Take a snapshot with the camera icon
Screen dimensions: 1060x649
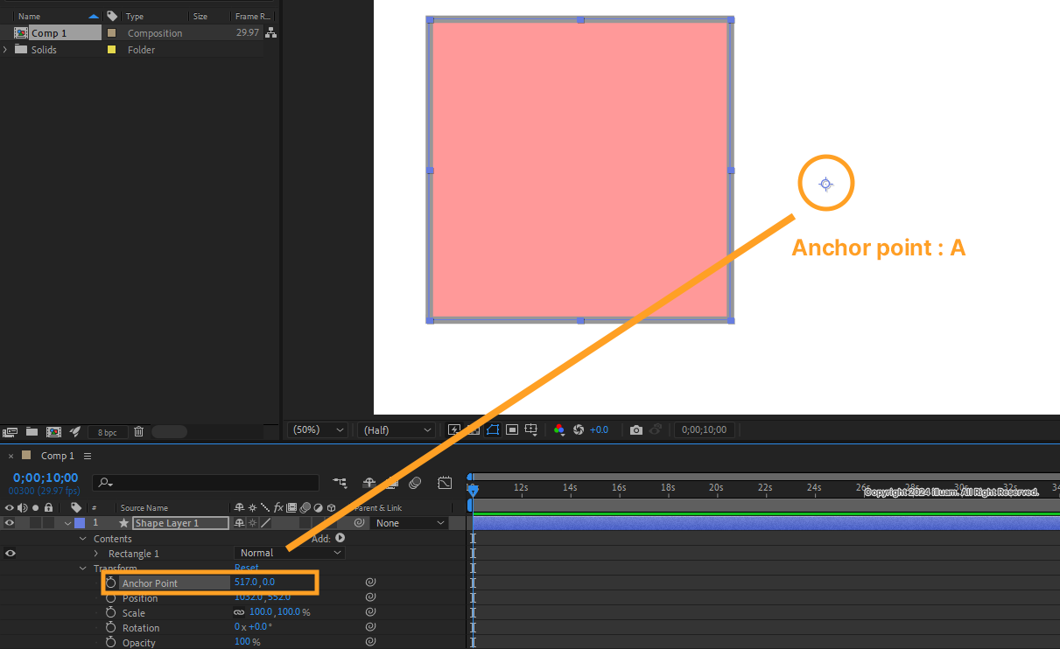tap(636, 429)
